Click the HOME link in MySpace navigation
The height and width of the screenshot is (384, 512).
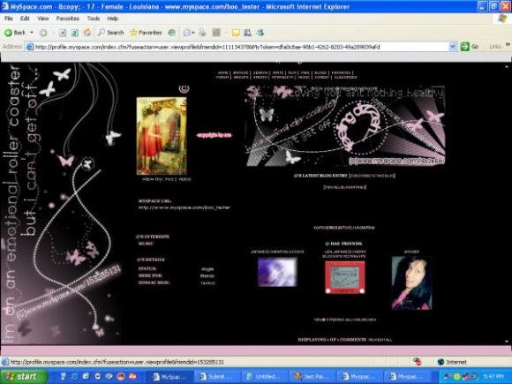click(223, 72)
